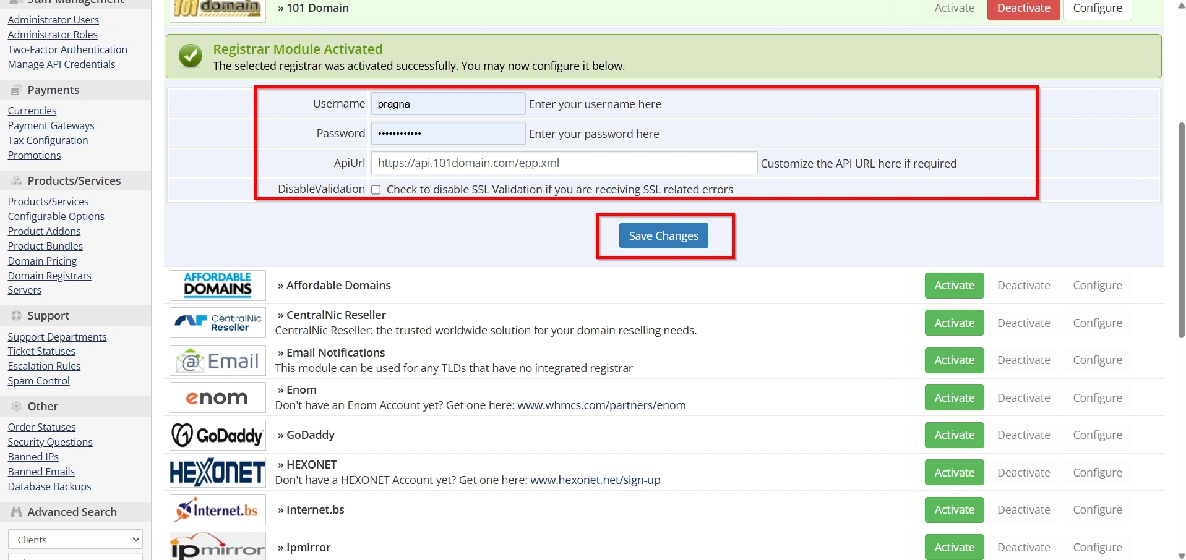This screenshot has height=560, width=1186.
Task: Open Tax Configuration
Action: click(48, 140)
